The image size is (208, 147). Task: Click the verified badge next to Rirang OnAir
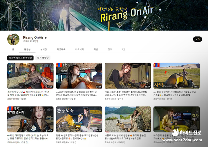[46, 38]
